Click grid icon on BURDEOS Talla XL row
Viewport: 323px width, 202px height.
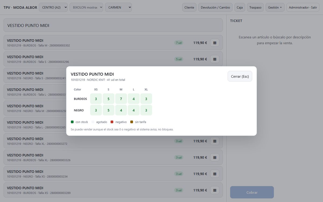[x=215, y=157]
